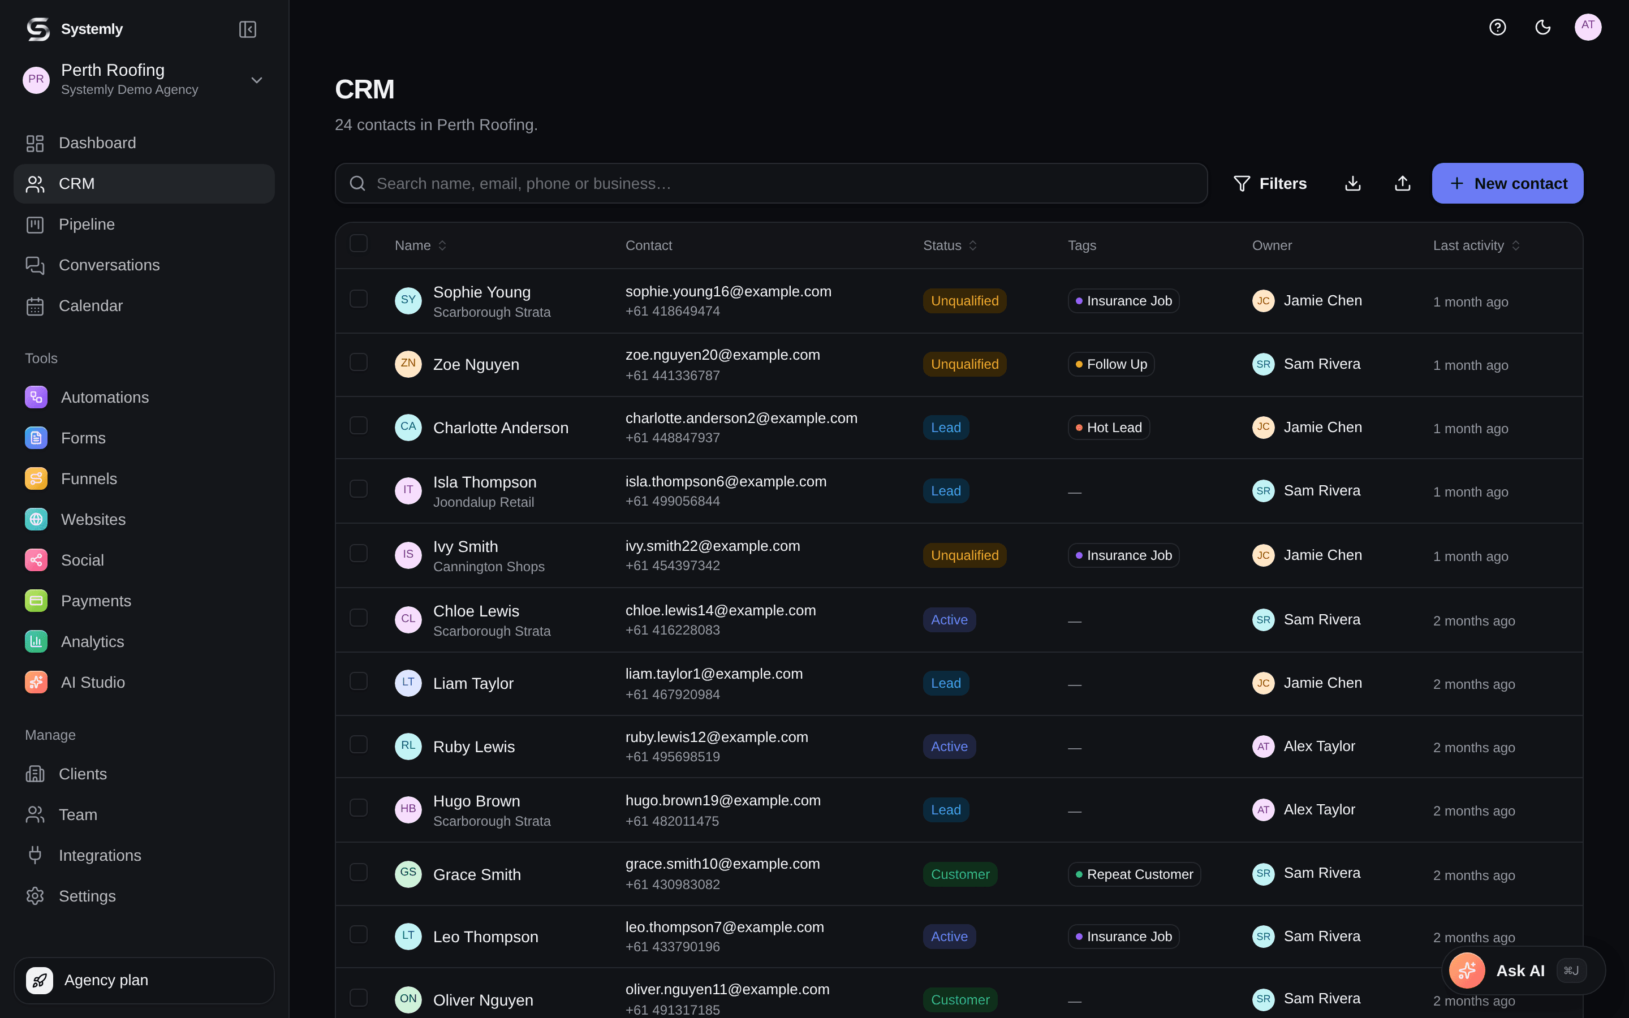Image resolution: width=1629 pixels, height=1018 pixels.
Task: Open Integrations in Manage section
Action: [x=144, y=855]
